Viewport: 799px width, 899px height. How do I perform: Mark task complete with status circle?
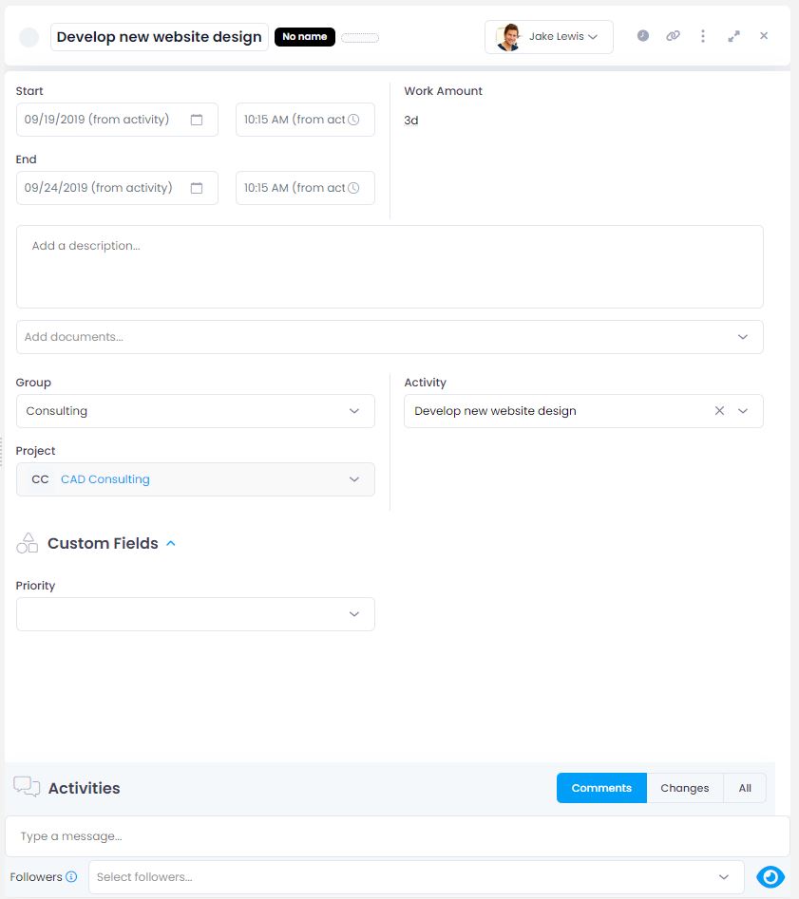[x=29, y=37]
